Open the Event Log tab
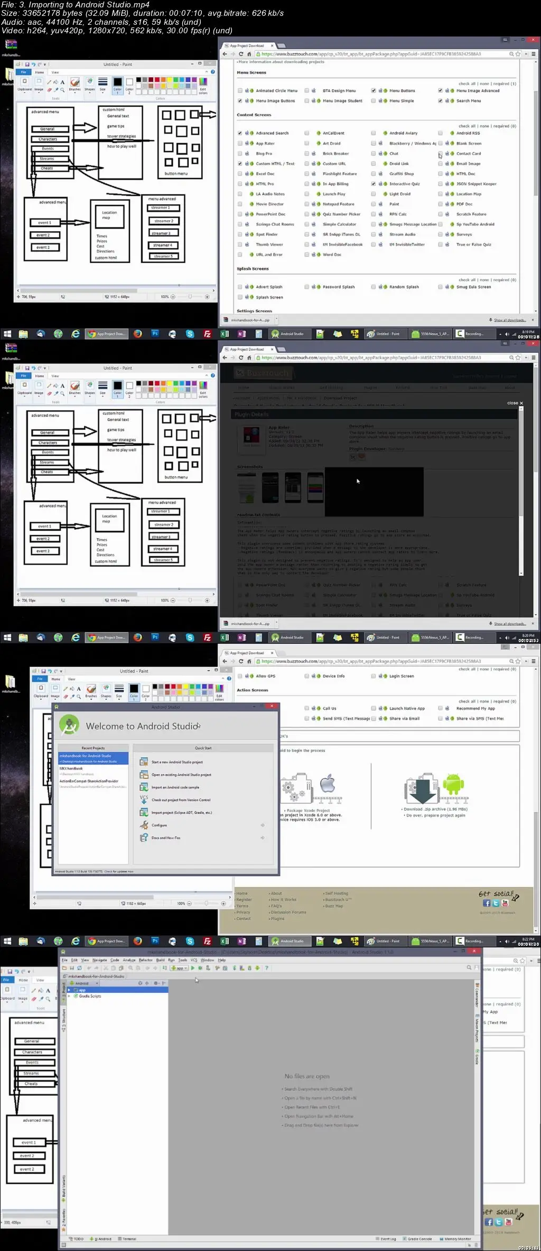The height and width of the screenshot is (1251, 541). pyautogui.click(x=386, y=1239)
